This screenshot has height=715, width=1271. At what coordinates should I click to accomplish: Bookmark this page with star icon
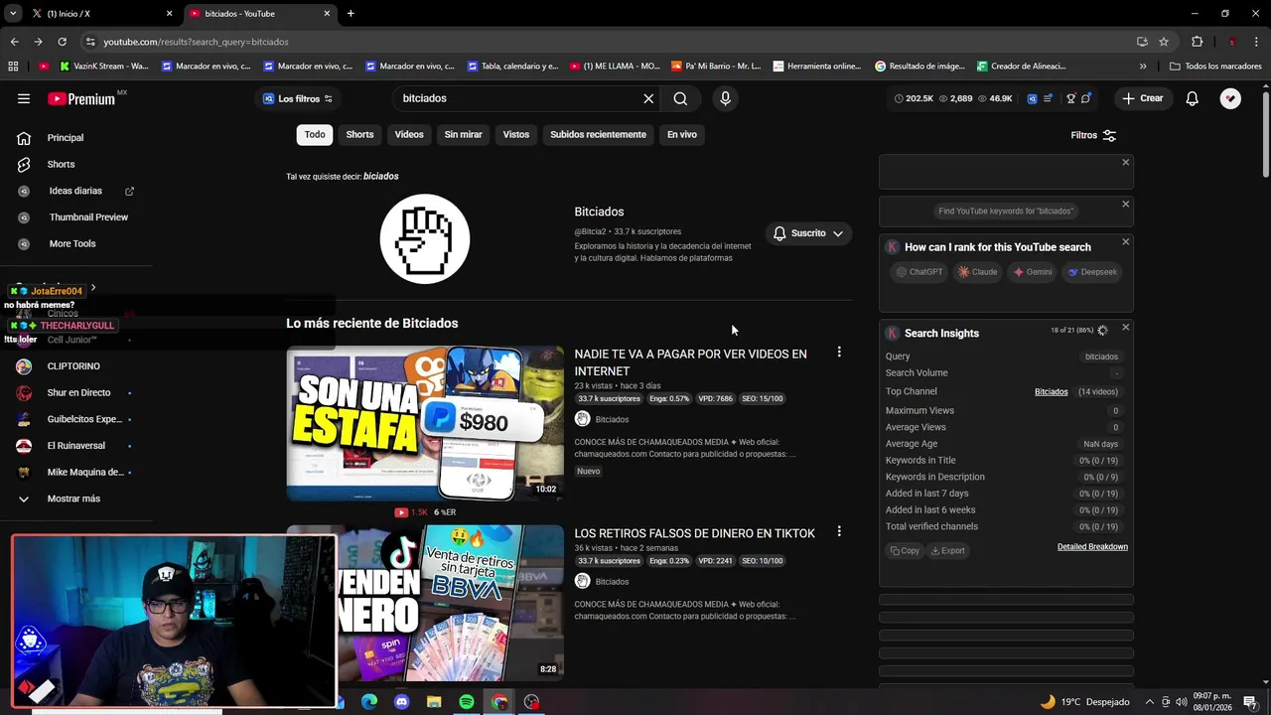pos(1164,42)
